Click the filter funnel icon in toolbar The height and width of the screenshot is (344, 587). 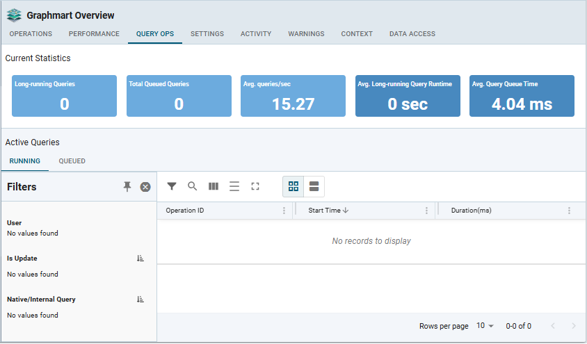click(x=172, y=186)
